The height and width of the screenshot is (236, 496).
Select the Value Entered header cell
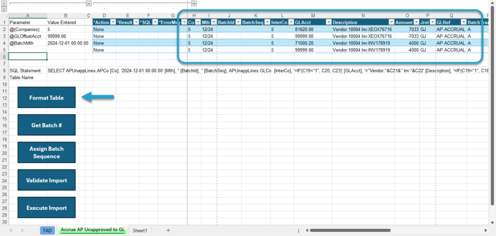(65, 22)
